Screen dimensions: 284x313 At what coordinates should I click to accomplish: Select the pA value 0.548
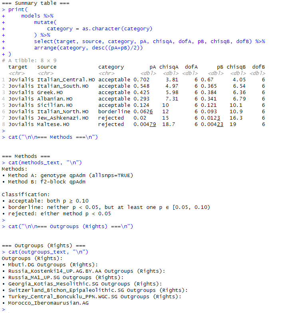click(x=141, y=86)
